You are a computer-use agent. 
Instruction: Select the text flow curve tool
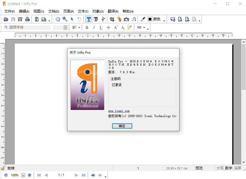(134, 19)
